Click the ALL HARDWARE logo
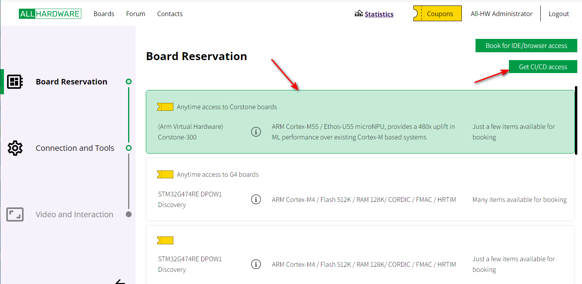Viewport: 582px width, 284px height. point(50,14)
